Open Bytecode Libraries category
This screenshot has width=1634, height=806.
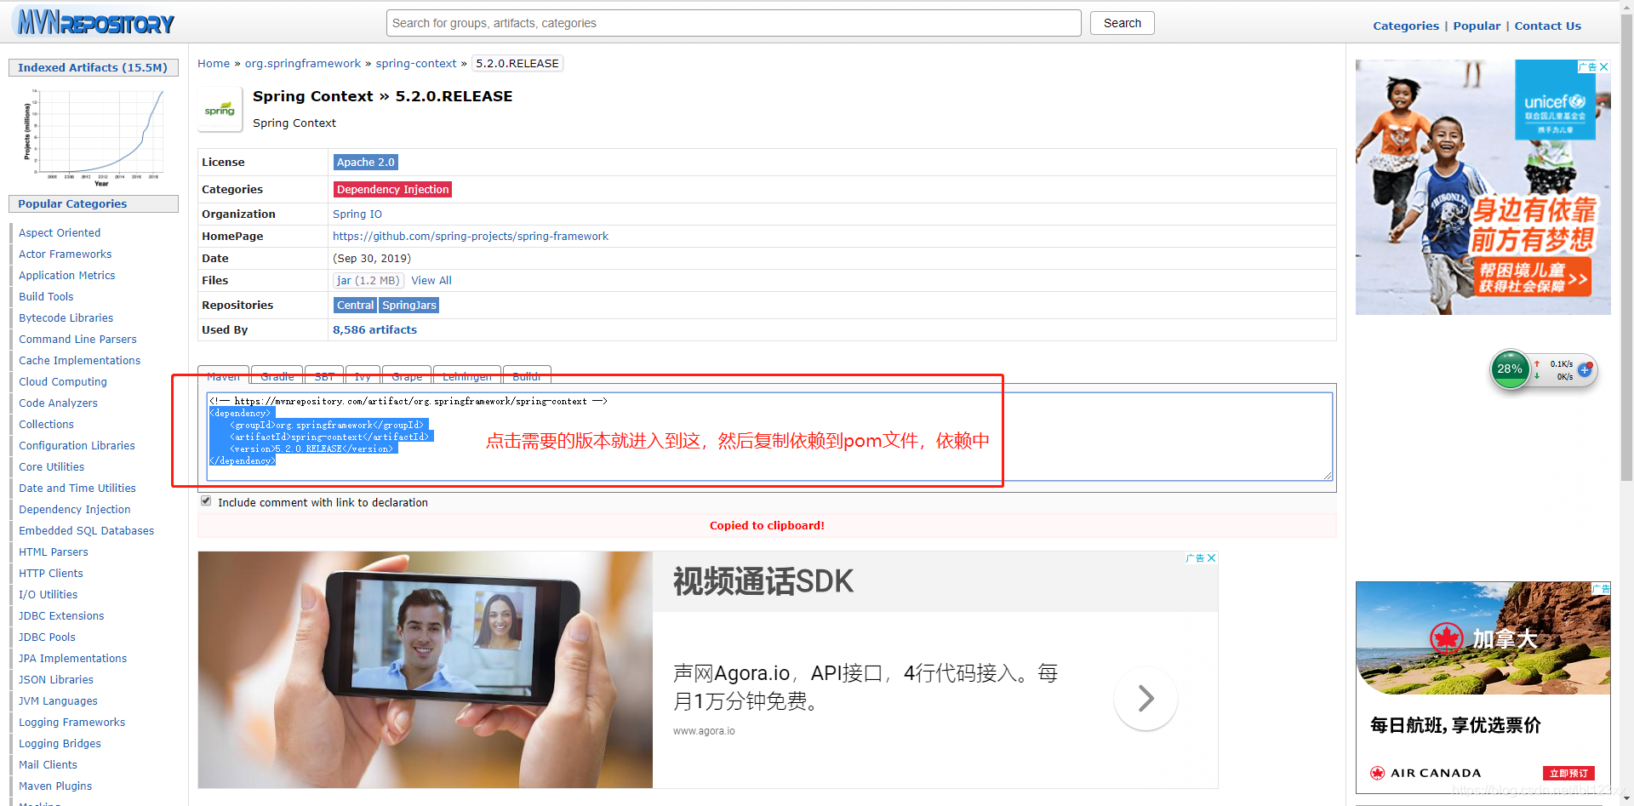click(66, 317)
